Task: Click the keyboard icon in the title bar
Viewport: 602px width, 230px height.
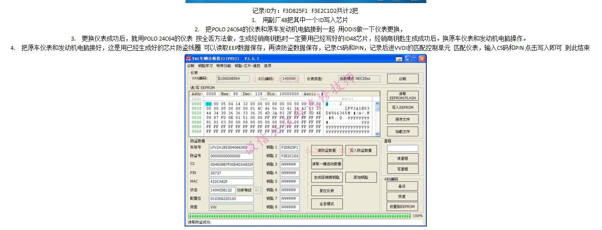Action: (399, 58)
